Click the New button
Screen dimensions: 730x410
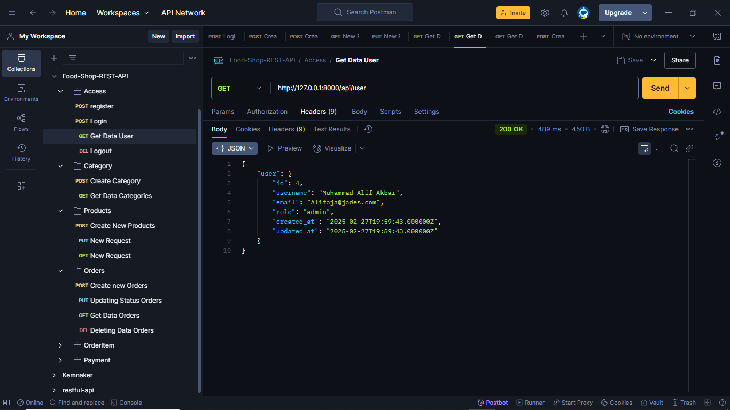(158, 36)
